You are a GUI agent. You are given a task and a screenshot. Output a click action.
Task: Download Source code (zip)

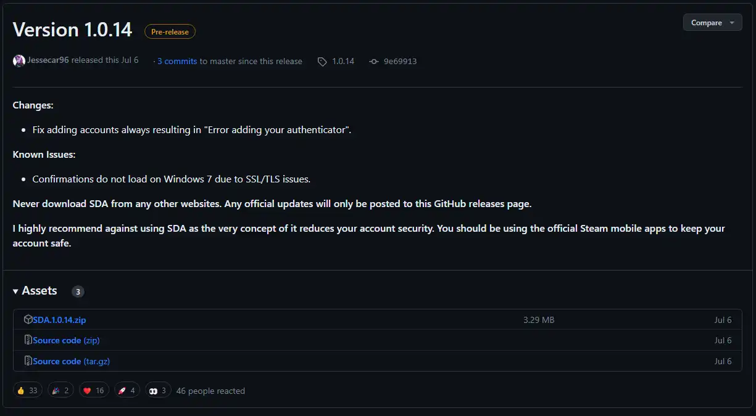pyautogui.click(x=66, y=340)
